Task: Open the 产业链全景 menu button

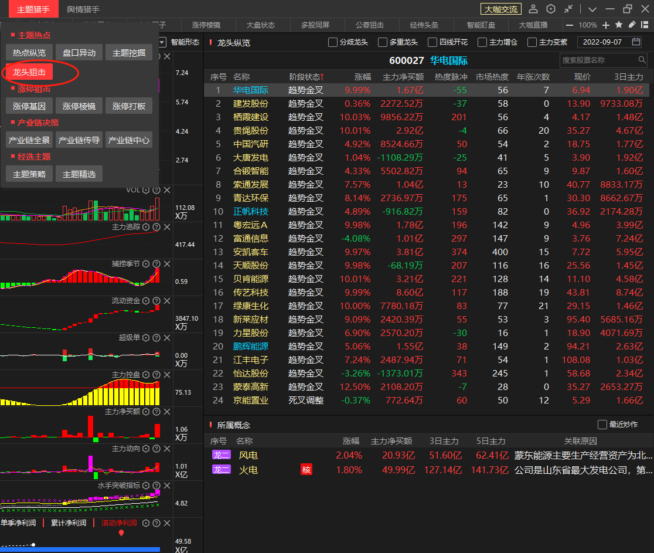Action: tap(29, 140)
